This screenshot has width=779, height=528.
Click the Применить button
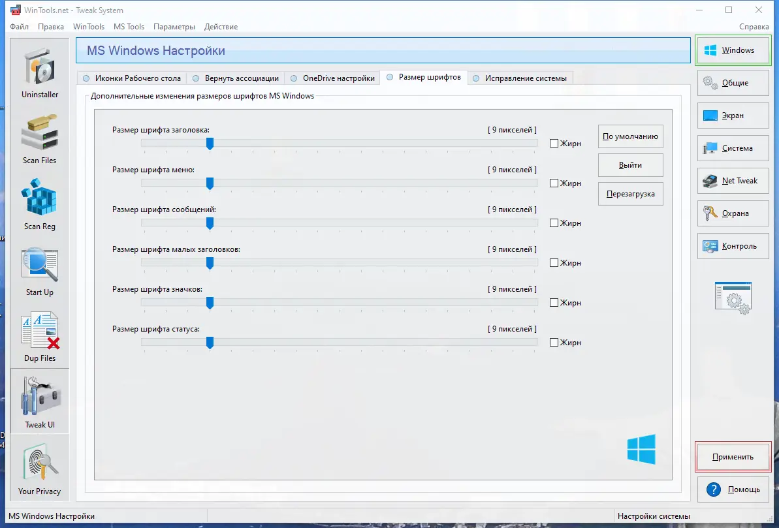coord(733,457)
